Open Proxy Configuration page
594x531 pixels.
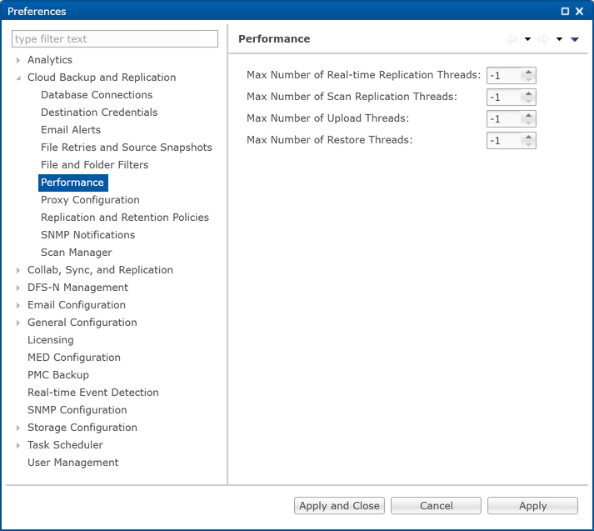click(x=90, y=200)
